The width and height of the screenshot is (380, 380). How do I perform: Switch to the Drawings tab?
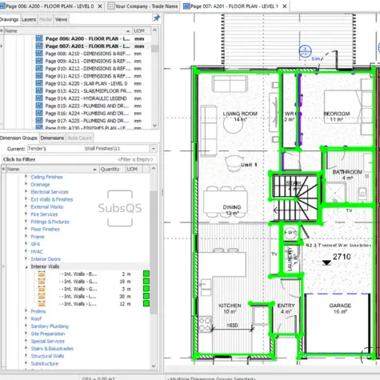[x=9, y=19]
